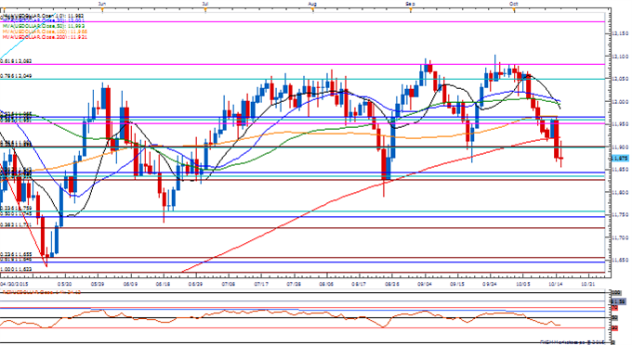
Task: Click the 11,750 price axis label
Action: coord(621,215)
